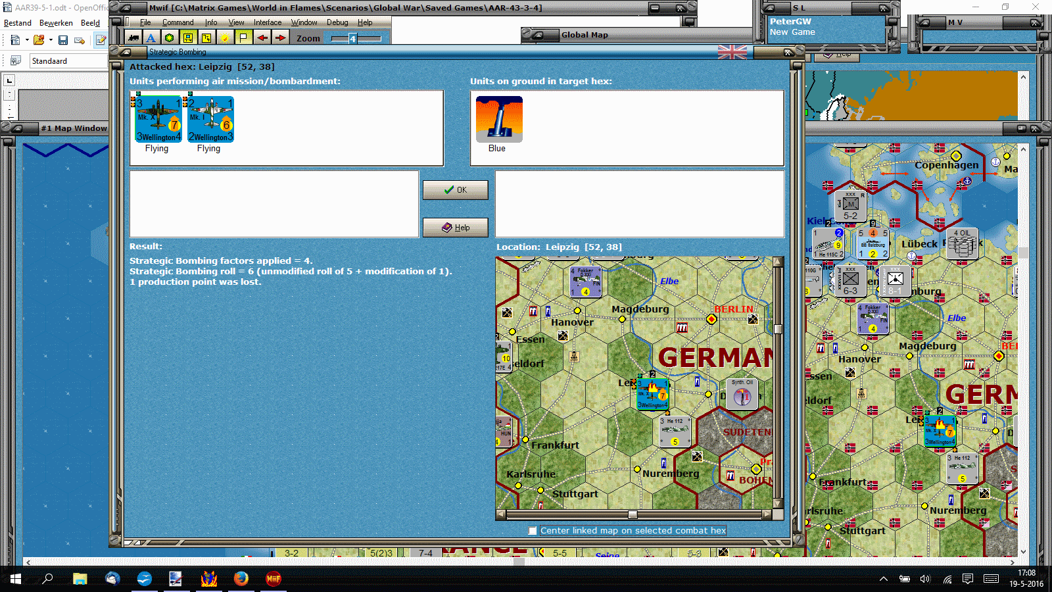Click the Synth Oil counter on the Leipzig detail map
This screenshot has height=592, width=1052.
click(x=742, y=393)
